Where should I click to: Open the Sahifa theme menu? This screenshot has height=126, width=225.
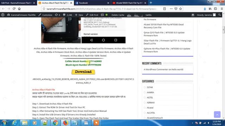click(148, 15)
